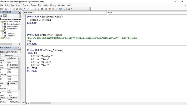Viewport: 187px width, 105px height.
Task: Open the Tools menu
Action: pos(45,5)
